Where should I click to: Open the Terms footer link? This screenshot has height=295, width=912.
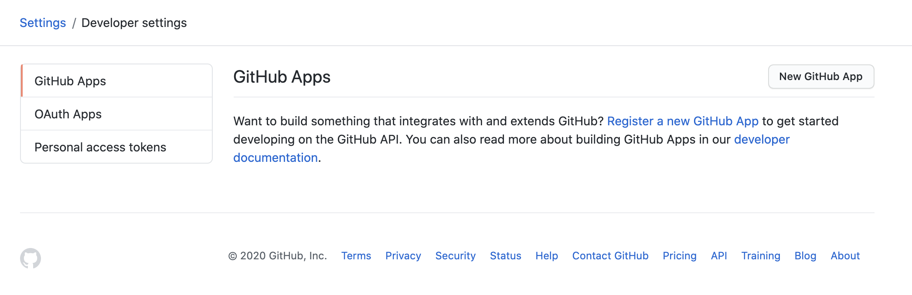pos(356,256)
